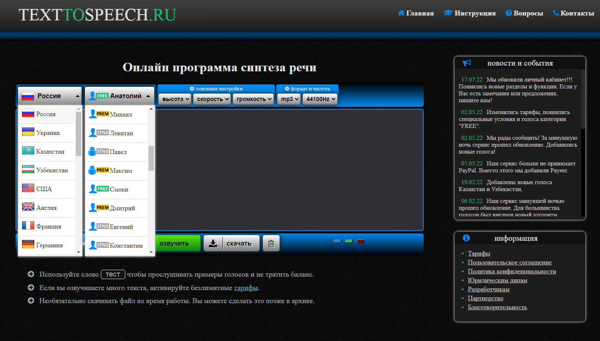600x341 pixels.
Task: Open Юридическим лицам link
Action: pyautogui.click(x=498, y=280)
